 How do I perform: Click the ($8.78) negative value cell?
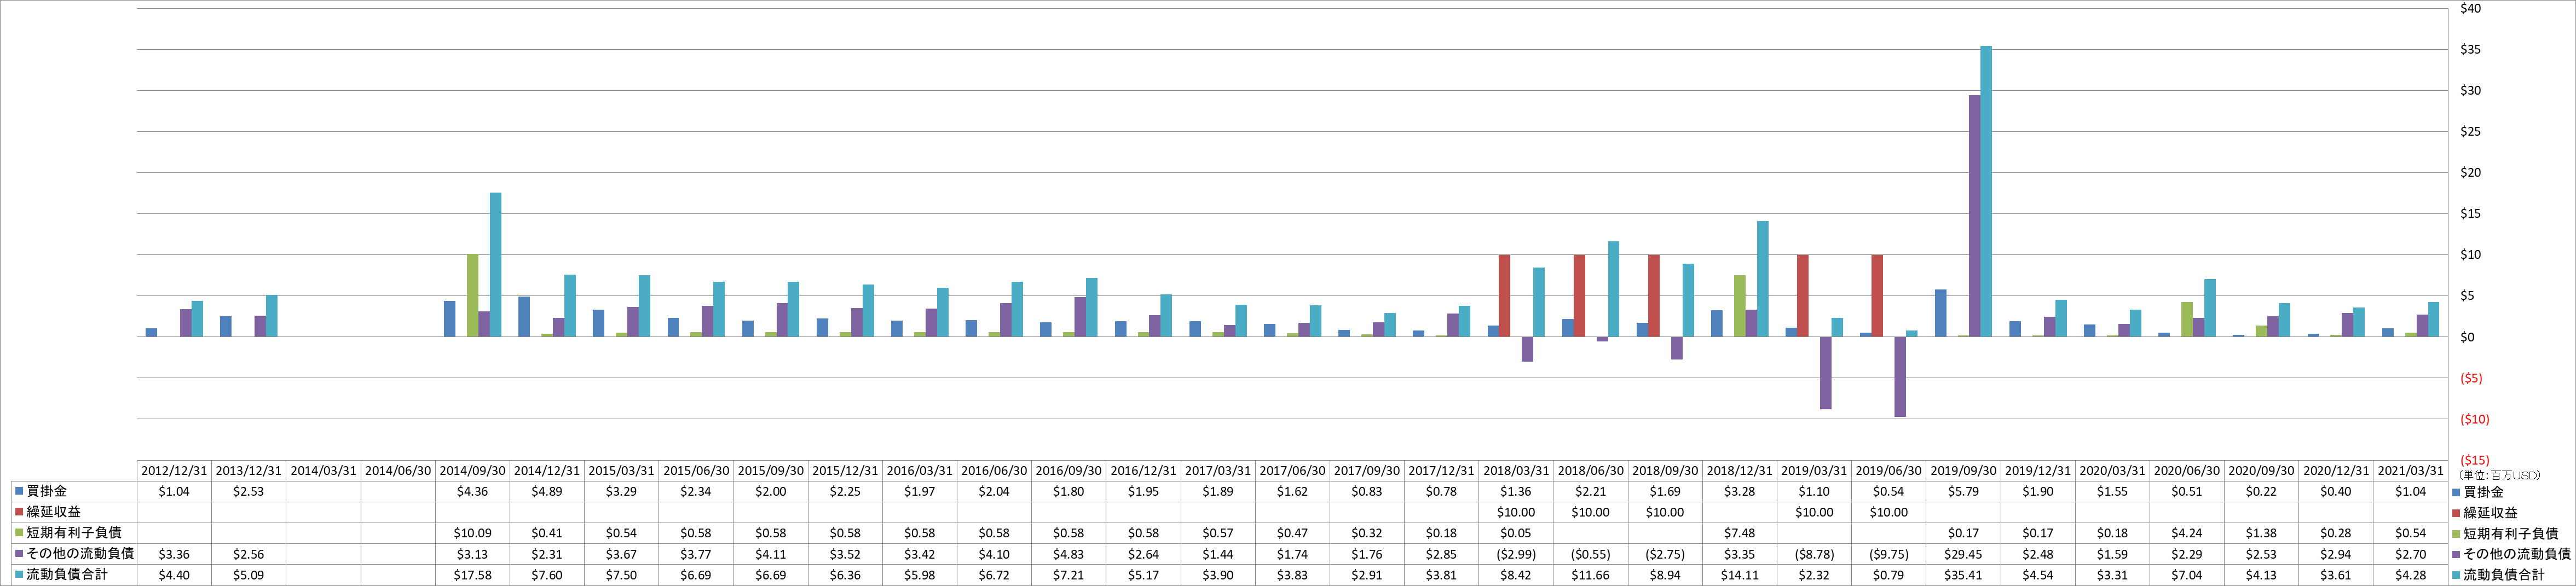coord(1814,554)
